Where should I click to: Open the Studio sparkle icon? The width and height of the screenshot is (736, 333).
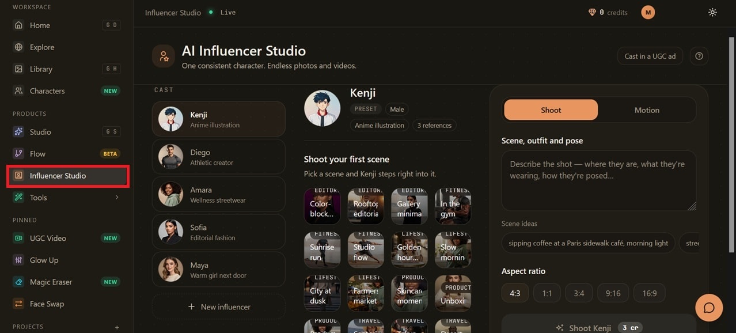(18, 132)
